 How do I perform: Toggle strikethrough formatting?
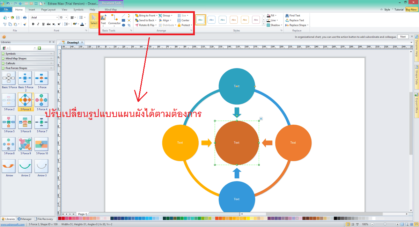click(49, 24)
